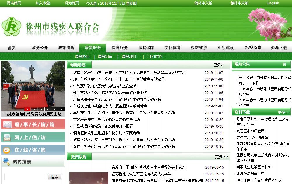Viewport: 292px width, 184px height.
Task: Click the envelope icon on 理事长信箱 banner
Action: tap(7, 124)
